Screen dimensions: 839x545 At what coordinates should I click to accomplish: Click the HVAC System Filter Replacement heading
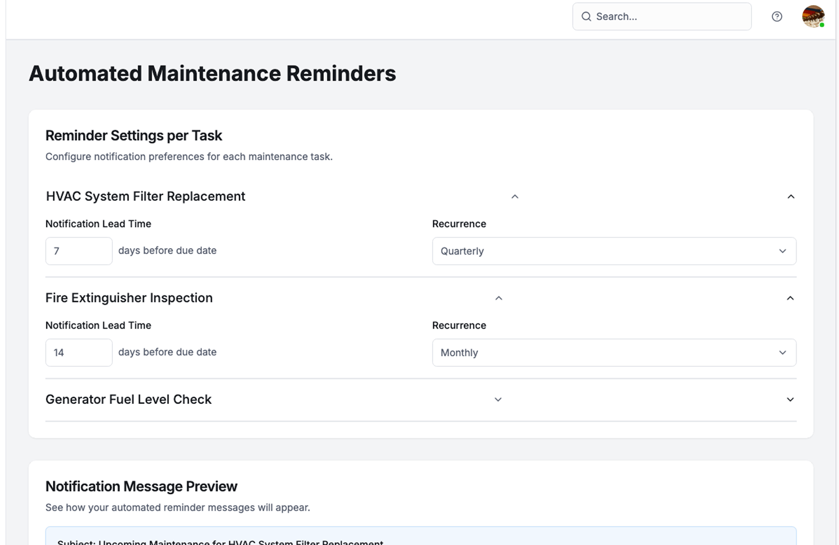pos(146,197)
